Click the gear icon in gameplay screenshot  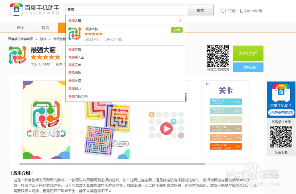[181, 135]
